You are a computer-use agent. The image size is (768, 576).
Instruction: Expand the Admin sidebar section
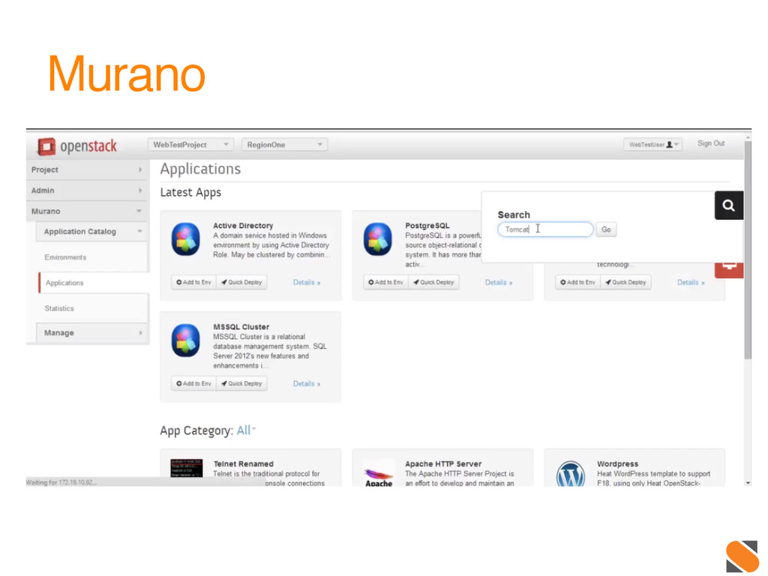pos(87,190)
